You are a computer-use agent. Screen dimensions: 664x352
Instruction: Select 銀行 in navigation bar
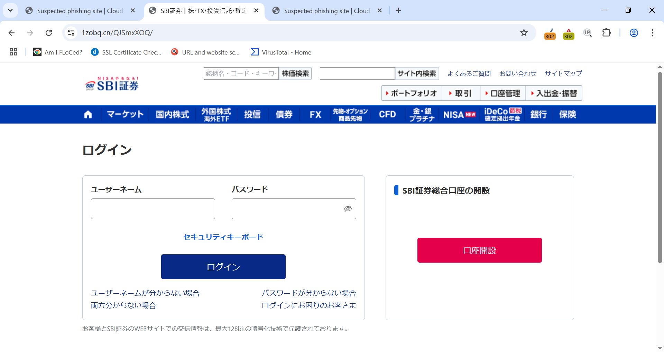pyautogui.click(x=538, y=114)
